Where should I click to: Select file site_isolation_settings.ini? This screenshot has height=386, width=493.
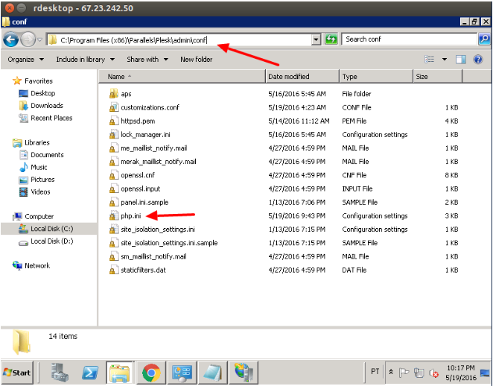pos(158,230)
